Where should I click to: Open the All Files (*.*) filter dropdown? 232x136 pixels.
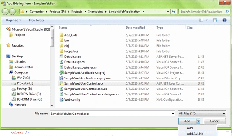(202, 114)
